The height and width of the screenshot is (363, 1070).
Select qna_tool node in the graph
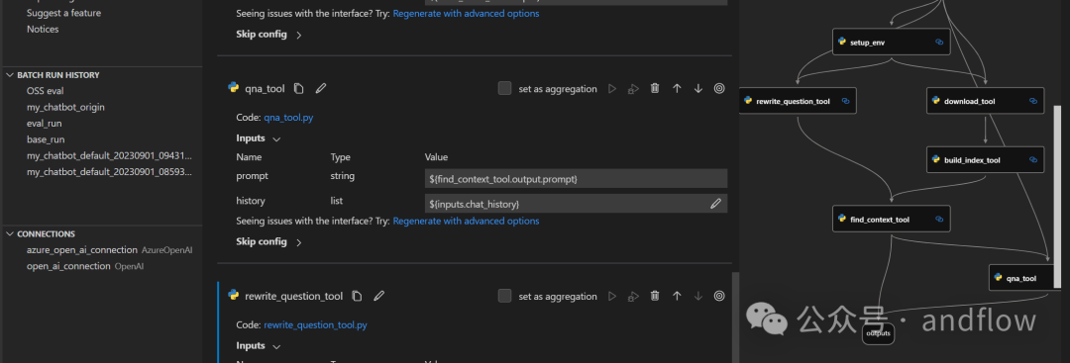pyautogui.click(x=1025, y=277)
